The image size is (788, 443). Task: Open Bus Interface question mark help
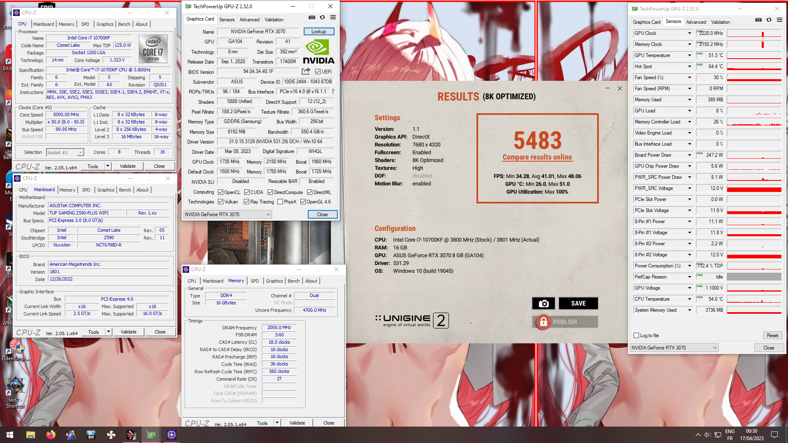(x=333, y=91)
